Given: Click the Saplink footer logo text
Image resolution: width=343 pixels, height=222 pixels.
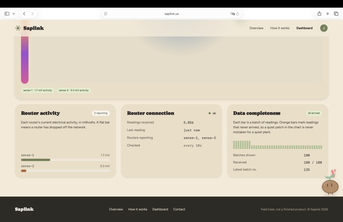Looking at the screenshot, I should point(24,209).
